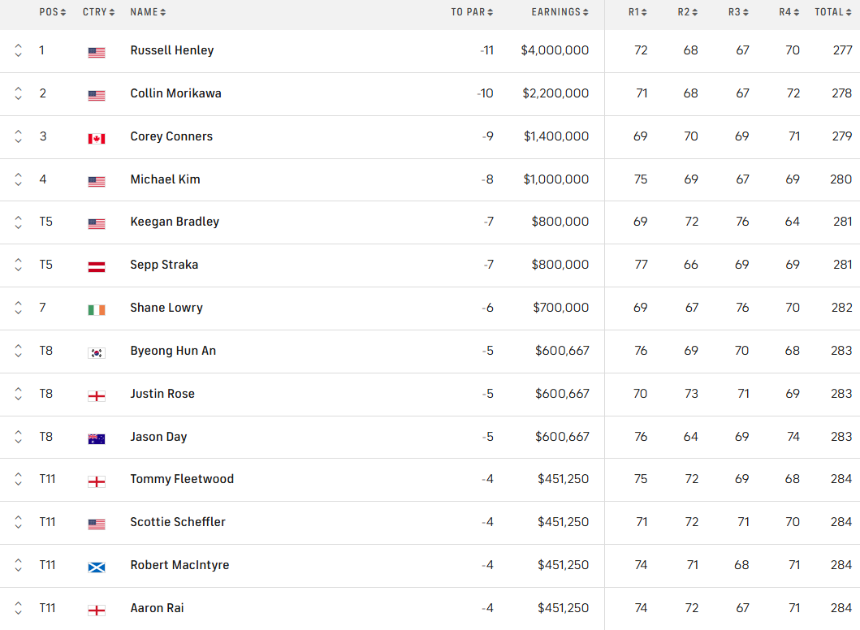Image resolution: width=860 pixels, height=630 pixels.
Task: Click the South Korean flag beside Byeong Hun An
Action: [x=97, y=352]
